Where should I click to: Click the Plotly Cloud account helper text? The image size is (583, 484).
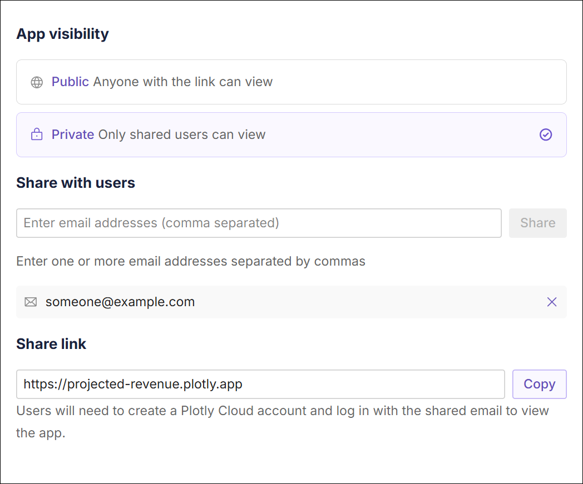click(x=282, y=411)
